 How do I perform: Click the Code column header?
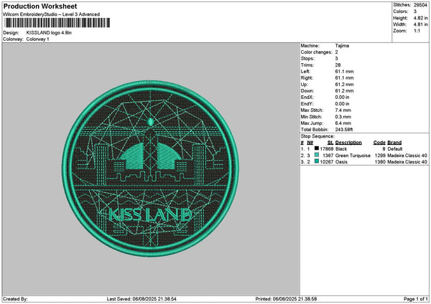pyautogui.click(x=379, y=143)
